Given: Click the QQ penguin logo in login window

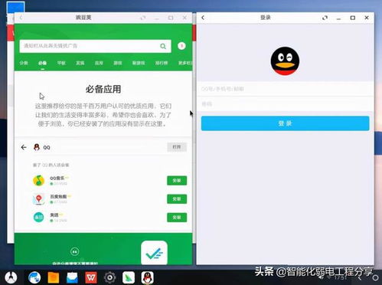Looking at the screenshot, I should [285, 61].
